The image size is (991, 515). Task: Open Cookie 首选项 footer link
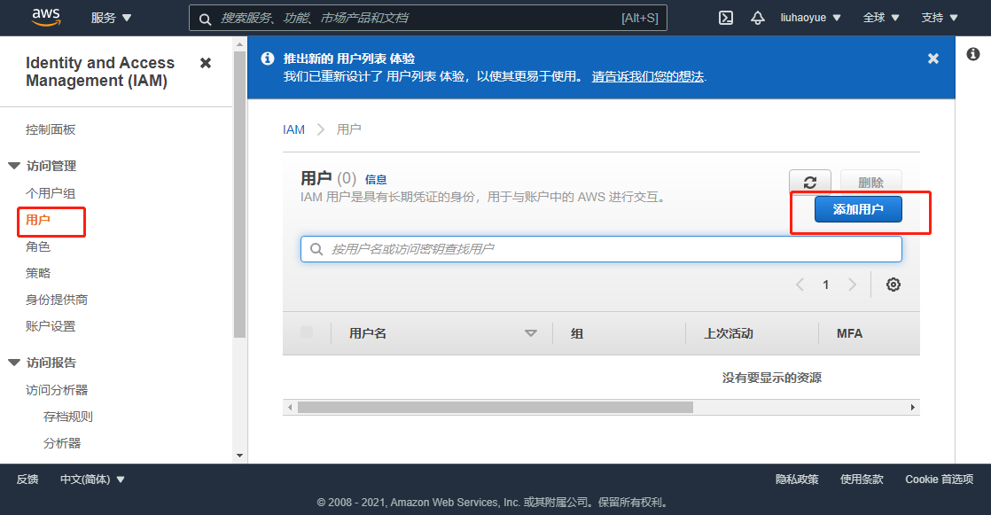(x=940, y=480)
